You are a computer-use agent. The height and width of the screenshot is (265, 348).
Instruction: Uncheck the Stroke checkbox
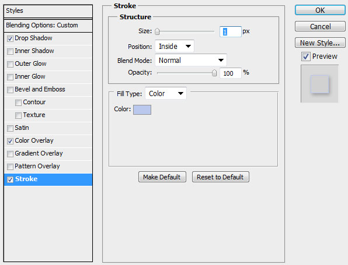coord(10,179)
